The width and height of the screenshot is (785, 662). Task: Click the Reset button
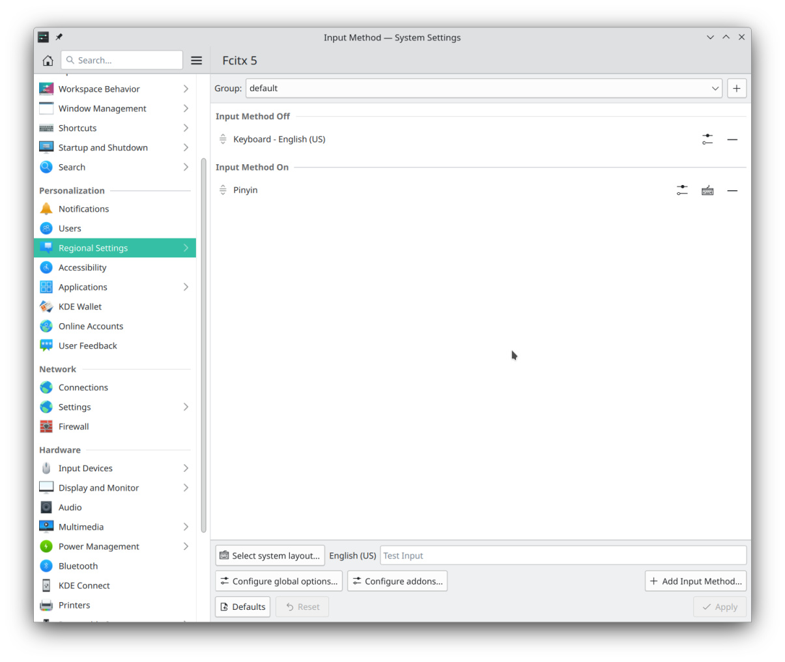click(302, 607)
